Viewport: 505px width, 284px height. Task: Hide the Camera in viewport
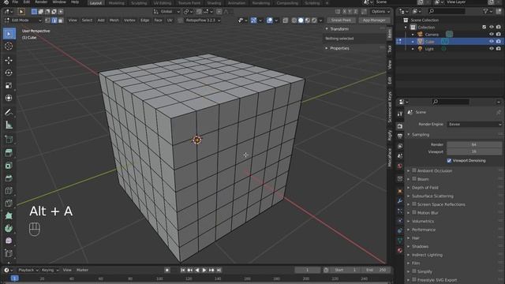click(491, 34)
